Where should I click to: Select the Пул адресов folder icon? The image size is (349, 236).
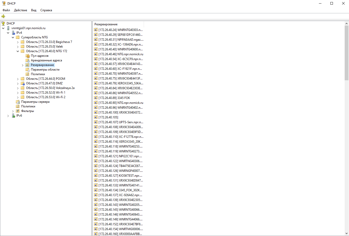click(x=28, y=56)
